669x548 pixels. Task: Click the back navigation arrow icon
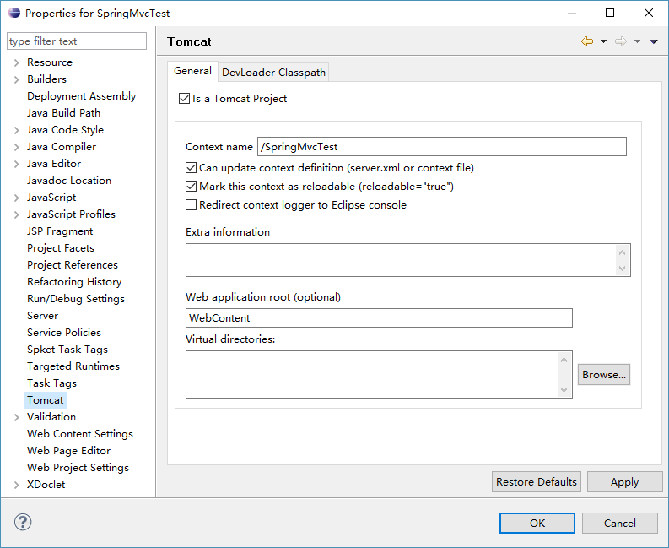point(587,41)
